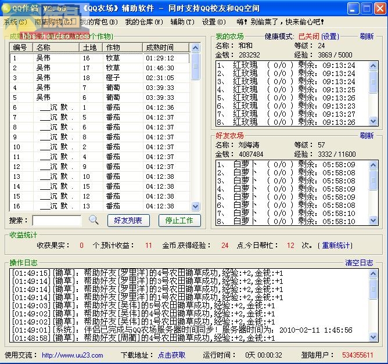Click scroll-down arrow in 好友农场 list
388x364 pixels.
(x=373, y=220)
